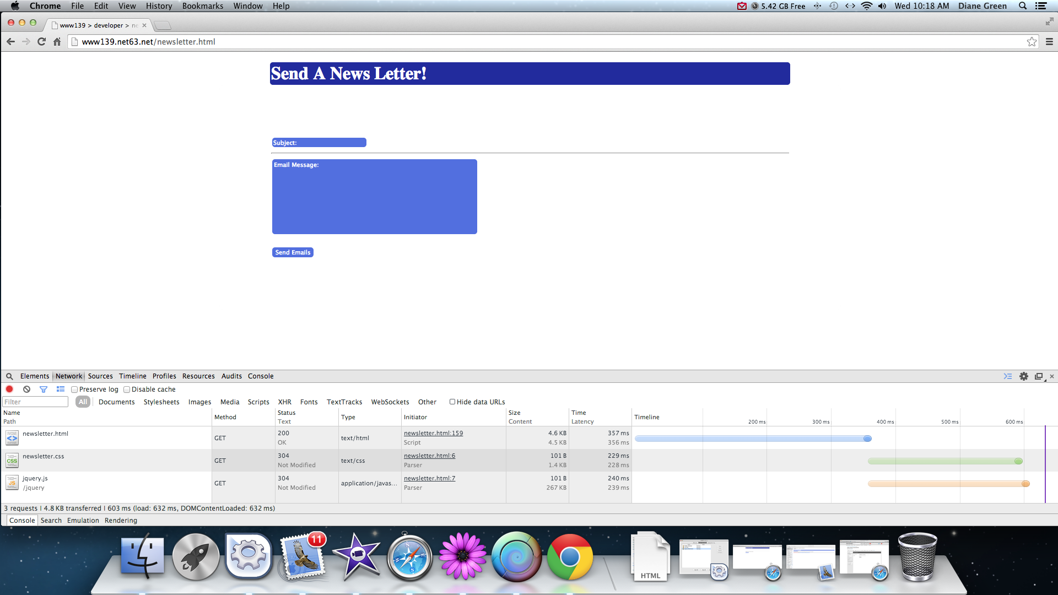Switch to the Sources panel
This screenshot has height=595, width=1058.
click(x=100, y=376)
